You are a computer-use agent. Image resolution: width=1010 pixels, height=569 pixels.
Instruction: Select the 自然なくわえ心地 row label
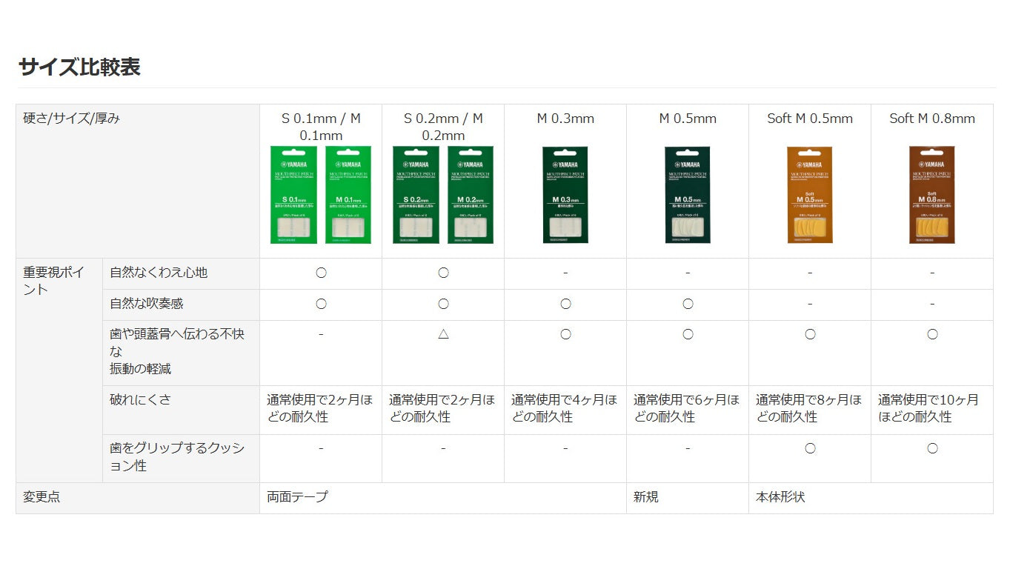(x=159, y=273)
